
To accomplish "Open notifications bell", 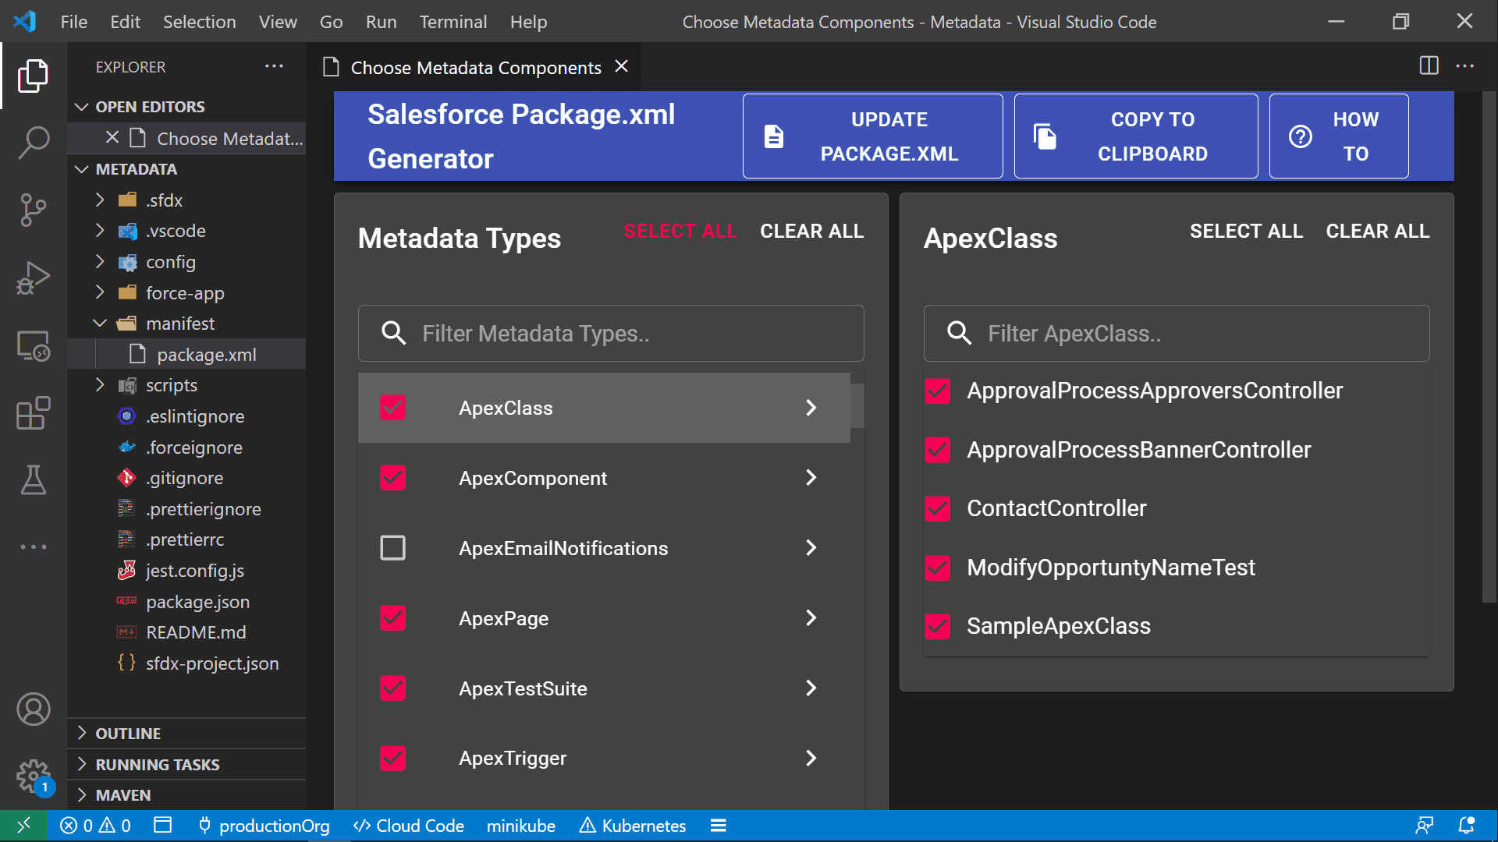I will pos(1467,826).
